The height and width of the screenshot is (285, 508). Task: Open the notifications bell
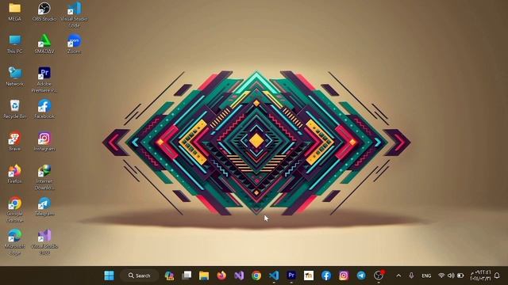pyautogui.click(x=498, y=275)
